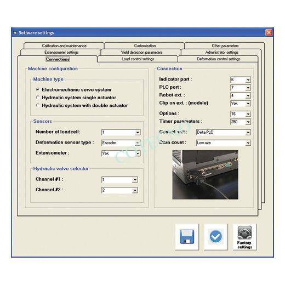
Task: Click the laptop connection port photo
Action: tap(205, 175)
